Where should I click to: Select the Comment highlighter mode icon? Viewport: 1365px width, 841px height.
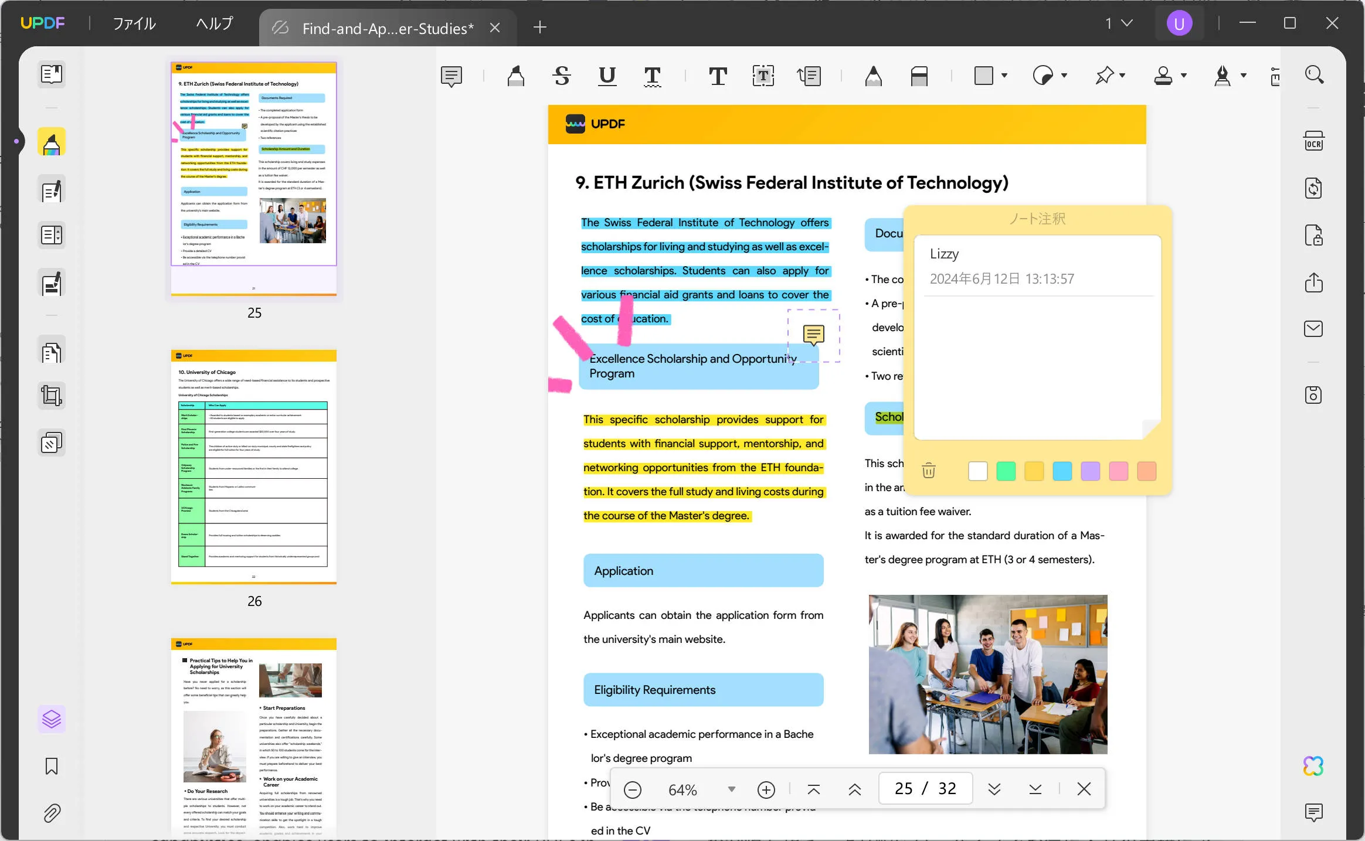tap(52, 142)
